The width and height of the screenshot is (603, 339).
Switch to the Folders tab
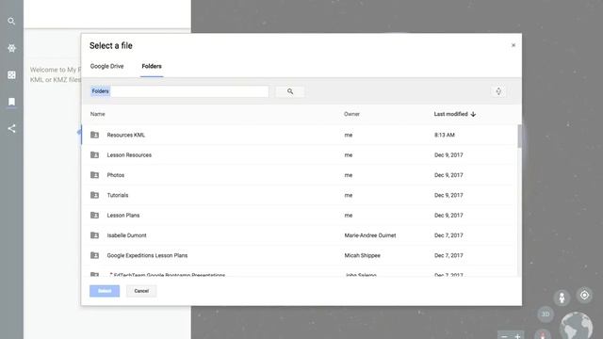[x=152, y=66]
